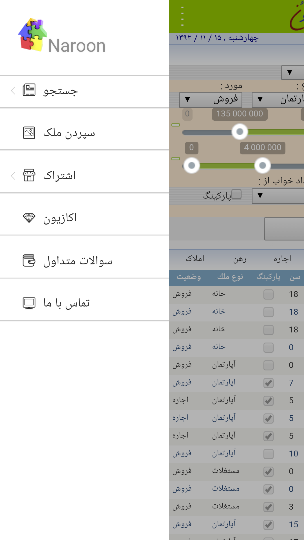Open the فروش dropdown
Screen dimensions: 304x540
pos(210,99)
